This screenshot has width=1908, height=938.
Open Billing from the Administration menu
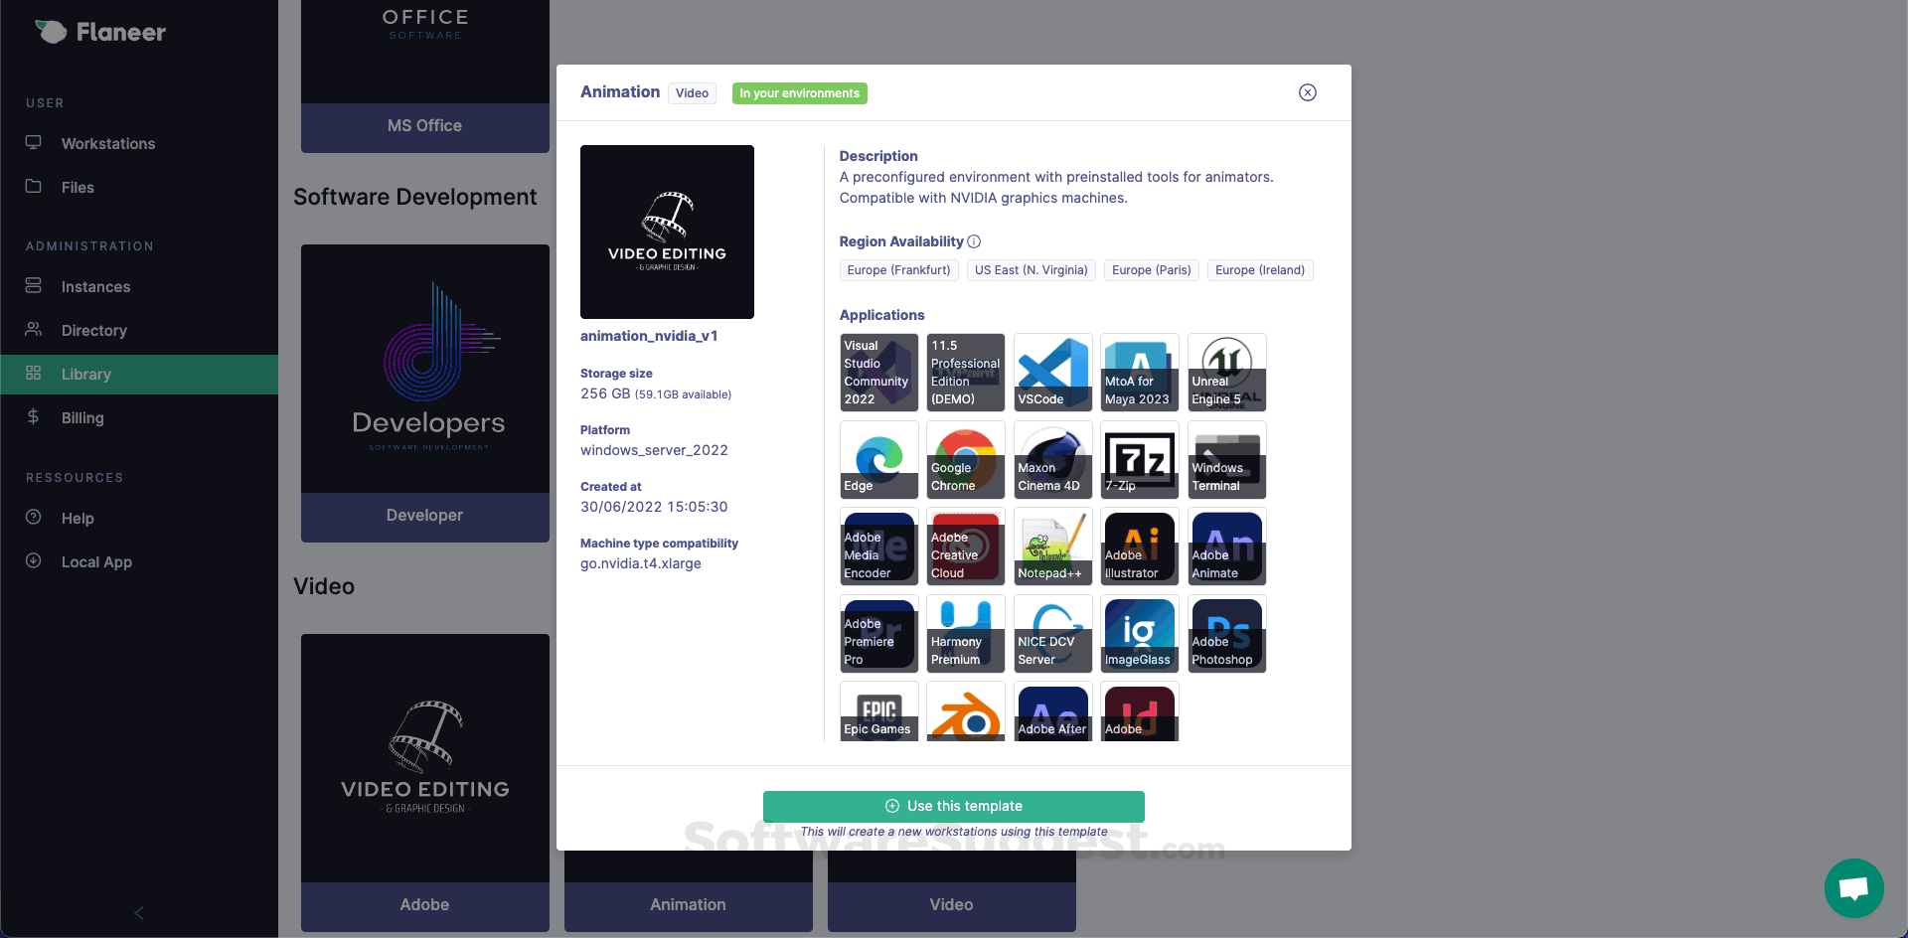[x=82, y=417]
